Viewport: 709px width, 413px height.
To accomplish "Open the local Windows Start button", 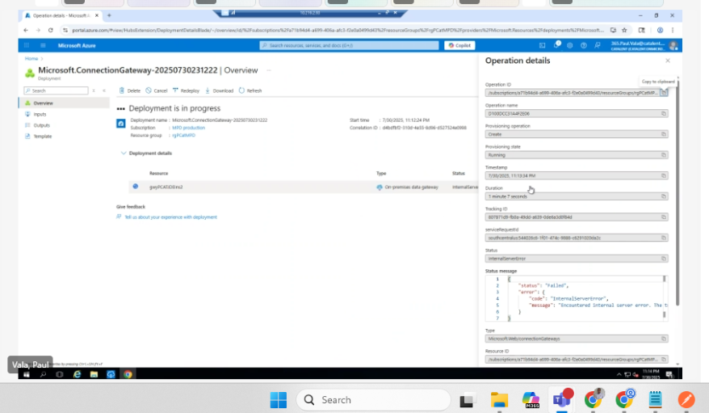I will point(278,400).
